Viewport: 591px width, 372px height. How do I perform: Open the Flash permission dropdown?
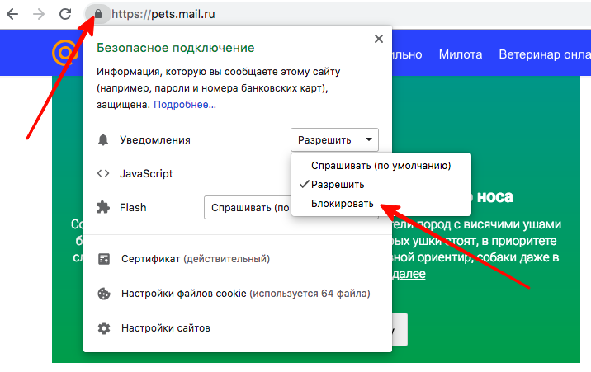click(248, 208)
